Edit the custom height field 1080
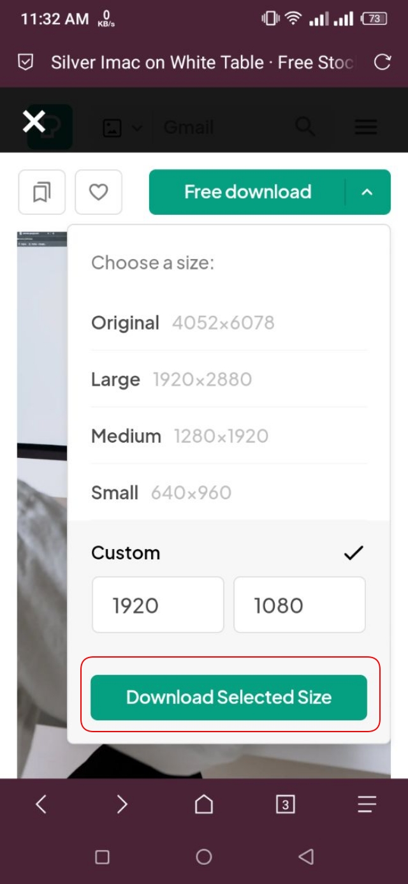This screenshot has height=884, width=408. [x=299, y=605]
